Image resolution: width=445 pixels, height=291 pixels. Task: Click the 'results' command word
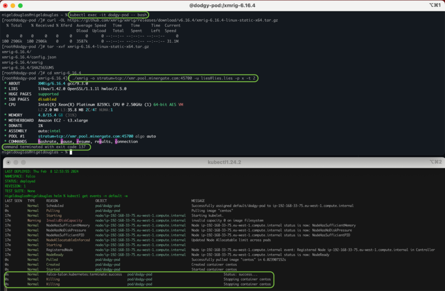(103, 141)
